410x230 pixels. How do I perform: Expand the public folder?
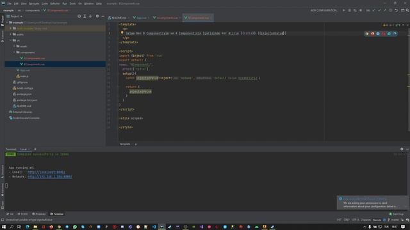[x=11, y=34]
